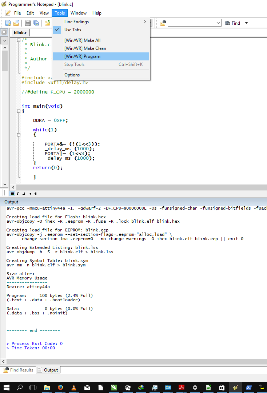Viewport: 267px width, 393px height.
Task: Toggle word wrap return-arrow icon
Action: click(x=18, y=194)
